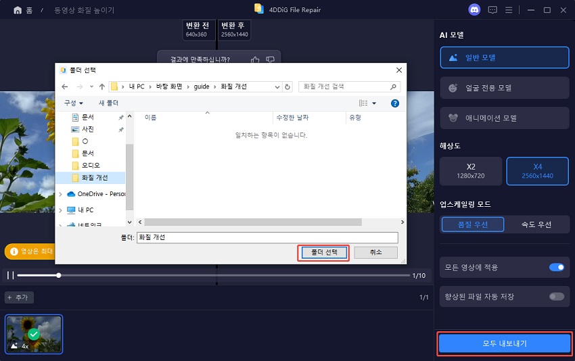Open the feedback chat icon

[492, 10]
